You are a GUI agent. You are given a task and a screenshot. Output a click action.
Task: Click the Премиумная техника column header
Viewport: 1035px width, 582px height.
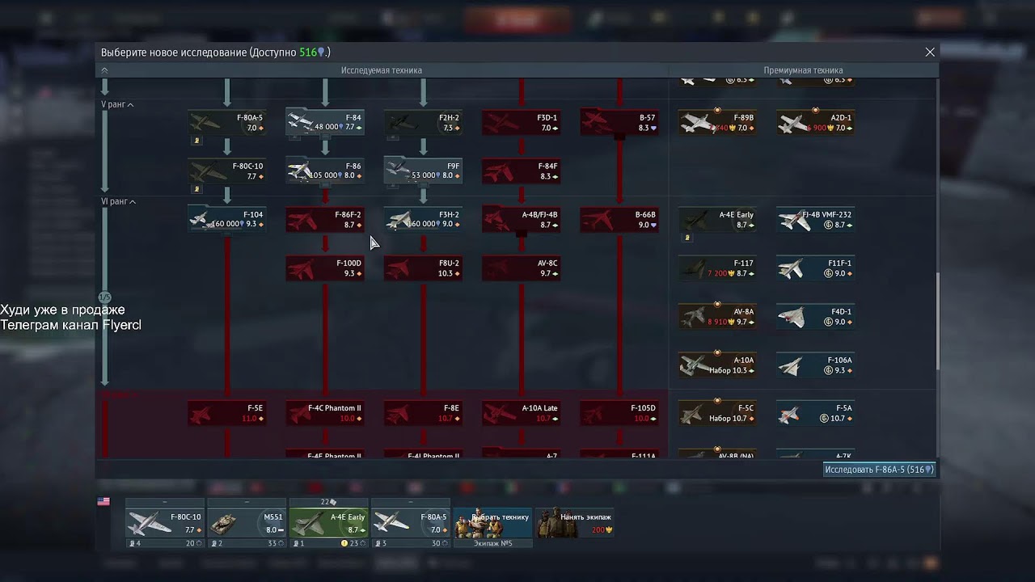[803, 70]
